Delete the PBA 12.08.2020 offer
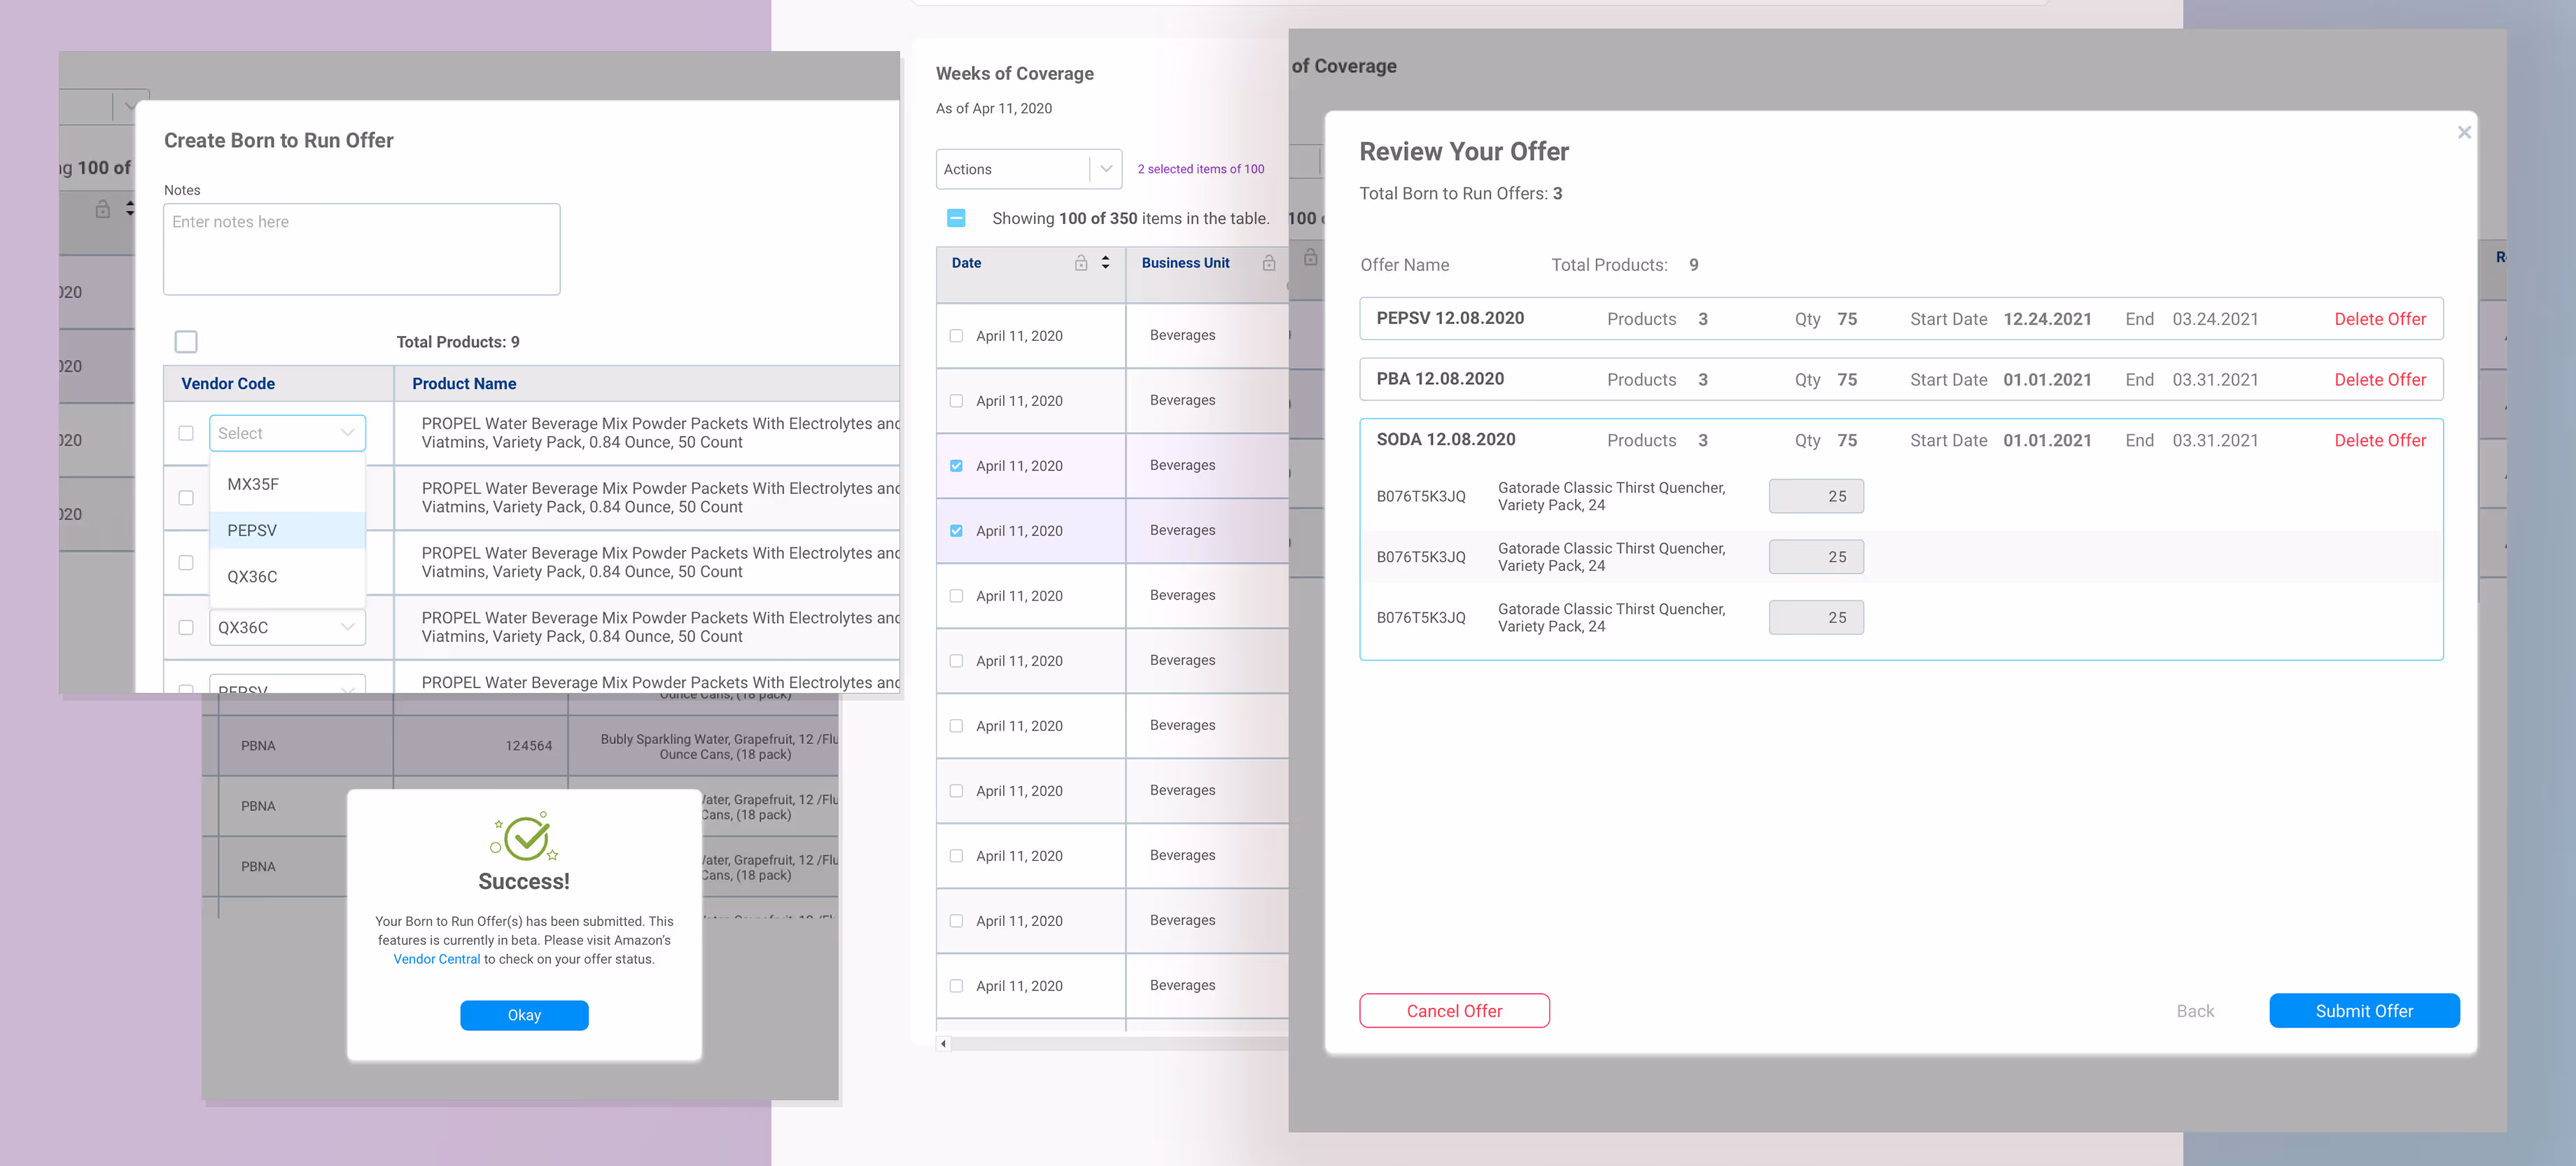 click(2379, 380)
